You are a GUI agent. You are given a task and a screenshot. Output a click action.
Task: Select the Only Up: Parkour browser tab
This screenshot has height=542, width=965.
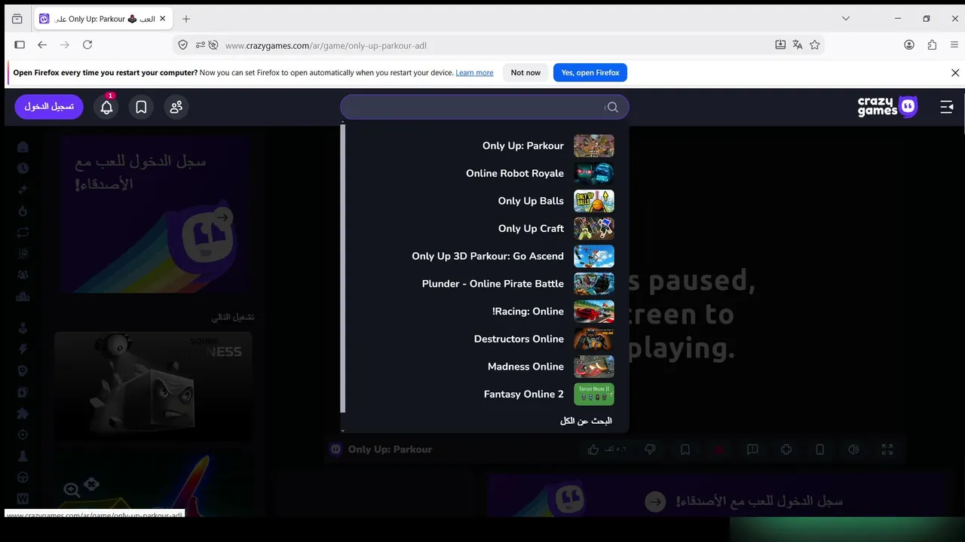105,19
